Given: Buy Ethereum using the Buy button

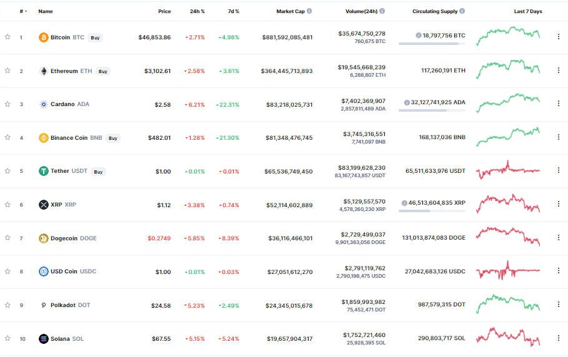Looking at the screenshot, I should click(103, 71).
